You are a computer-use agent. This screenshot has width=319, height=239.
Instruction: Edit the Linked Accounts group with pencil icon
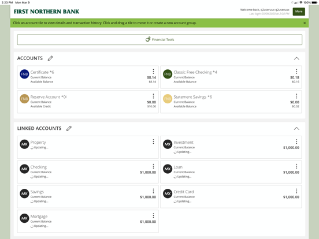69,128
